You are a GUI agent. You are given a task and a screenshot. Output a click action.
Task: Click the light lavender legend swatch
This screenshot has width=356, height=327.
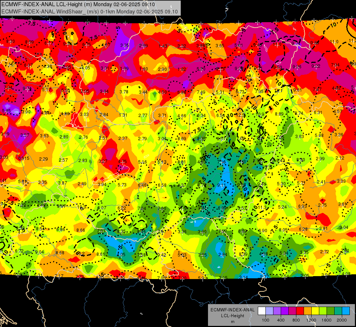[x=269, y=311]
